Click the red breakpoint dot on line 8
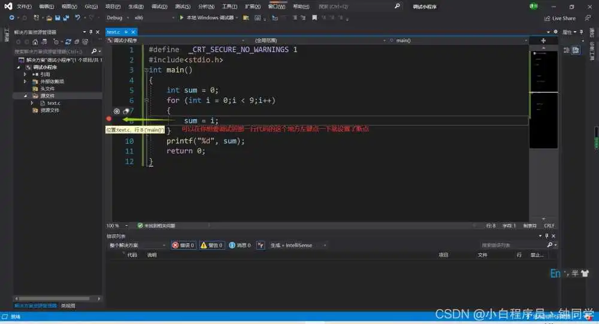This screenshot has width=599, height=324. click(109, 120)
